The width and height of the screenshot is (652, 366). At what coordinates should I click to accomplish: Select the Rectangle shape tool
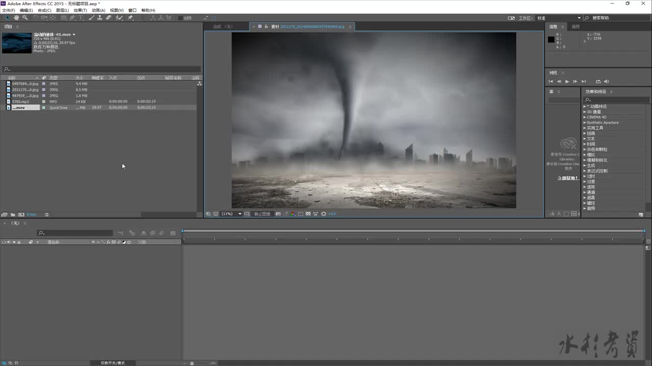64,18
